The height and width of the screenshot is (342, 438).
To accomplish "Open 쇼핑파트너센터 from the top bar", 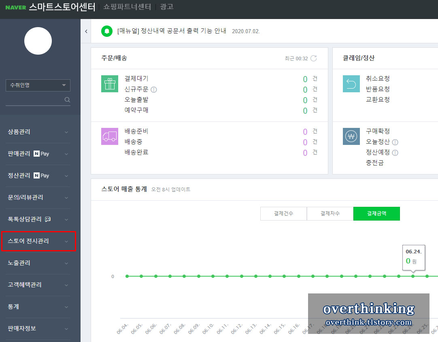I will [x=127, y=7].
